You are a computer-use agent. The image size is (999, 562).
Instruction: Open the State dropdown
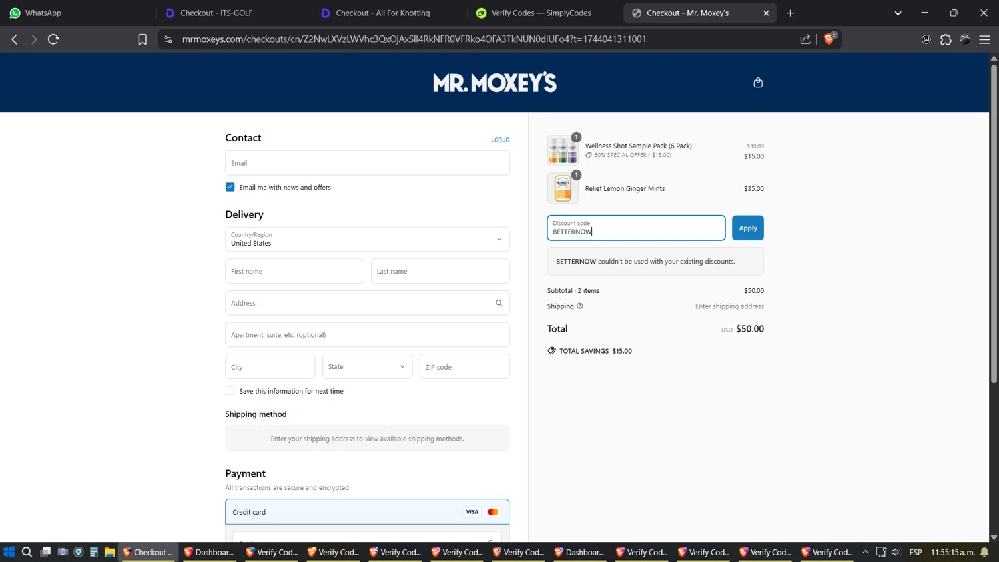(368, 367)
